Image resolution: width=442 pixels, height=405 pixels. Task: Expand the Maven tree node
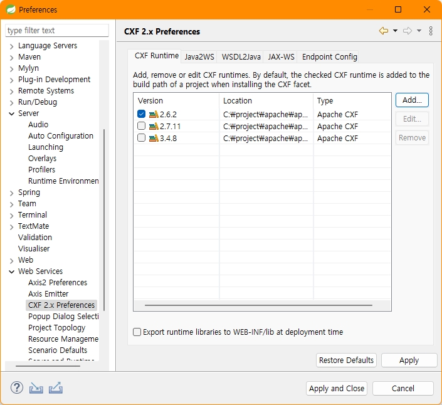[x=11, y=58]
